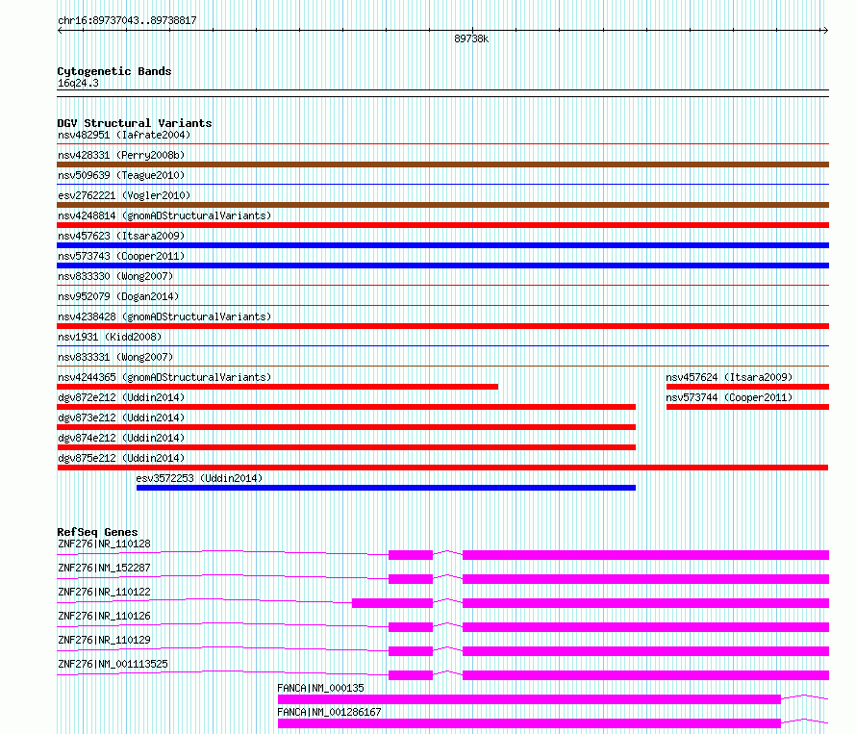Select the nsv4244365 gnomAD red bar

(277, 387)
